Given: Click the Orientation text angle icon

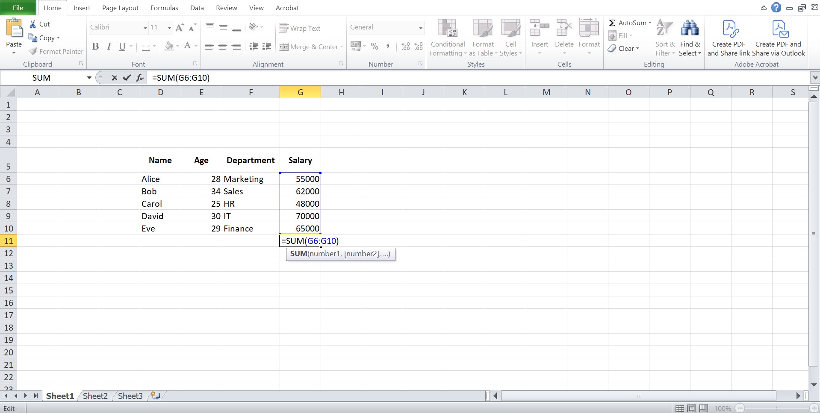Looking at the screenshot, I should (254, 27).
